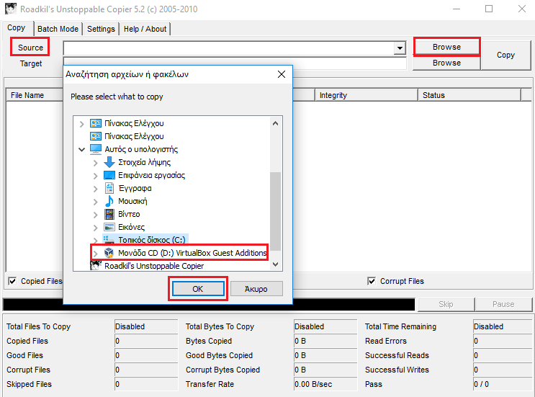Image resolution: width=535 pixels, height=397 pixels.
Task: Click the Pictures icon
Action: 109,227
